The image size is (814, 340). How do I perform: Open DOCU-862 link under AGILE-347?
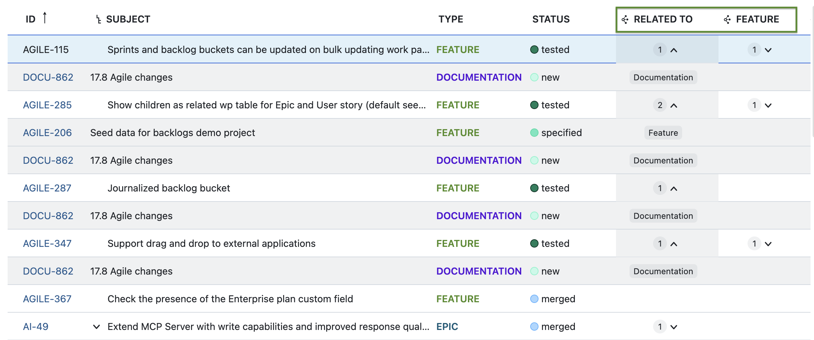(48, 271)
